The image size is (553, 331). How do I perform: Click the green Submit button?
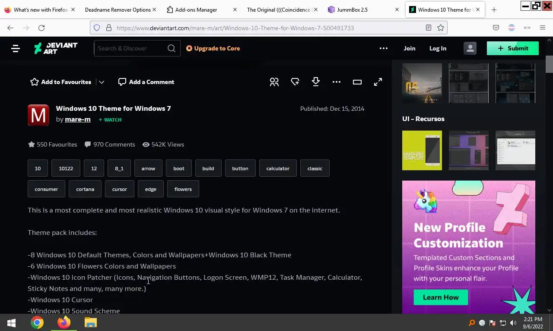(x=513, y=48)
